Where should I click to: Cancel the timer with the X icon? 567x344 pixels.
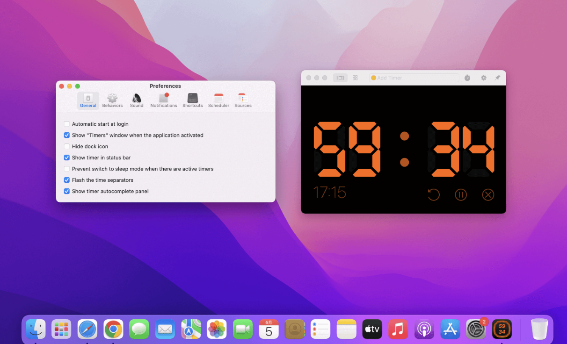[x=488, y=194]
